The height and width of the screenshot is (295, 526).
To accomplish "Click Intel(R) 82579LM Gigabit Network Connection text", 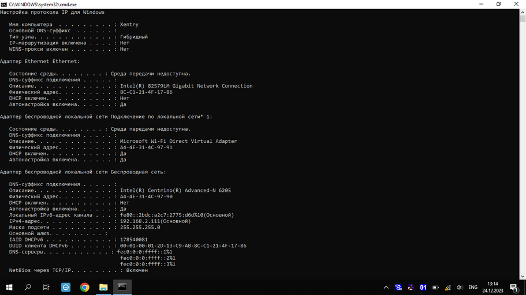I will tap(186, 86).
